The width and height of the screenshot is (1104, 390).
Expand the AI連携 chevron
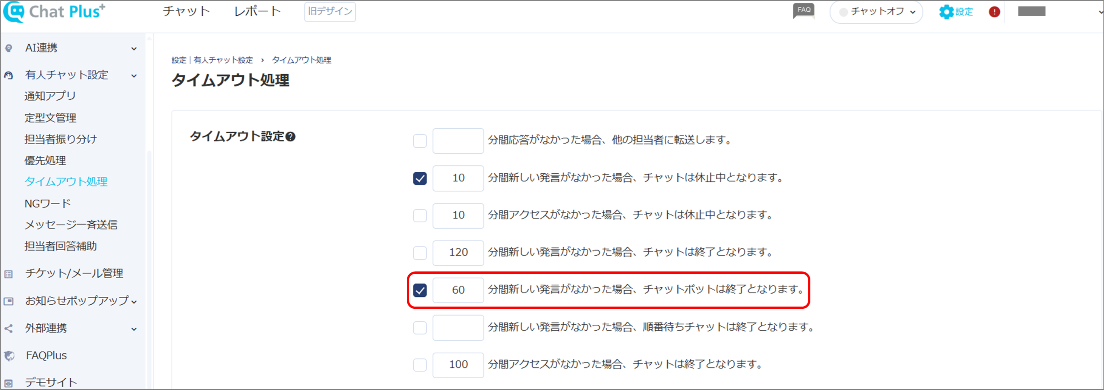click(134, 49)
